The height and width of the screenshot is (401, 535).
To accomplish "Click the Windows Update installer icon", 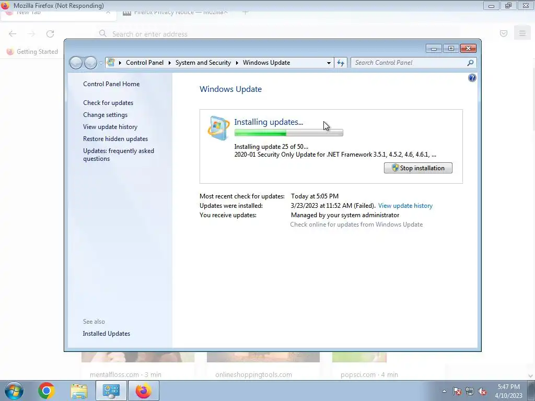I will coord(218,128).
